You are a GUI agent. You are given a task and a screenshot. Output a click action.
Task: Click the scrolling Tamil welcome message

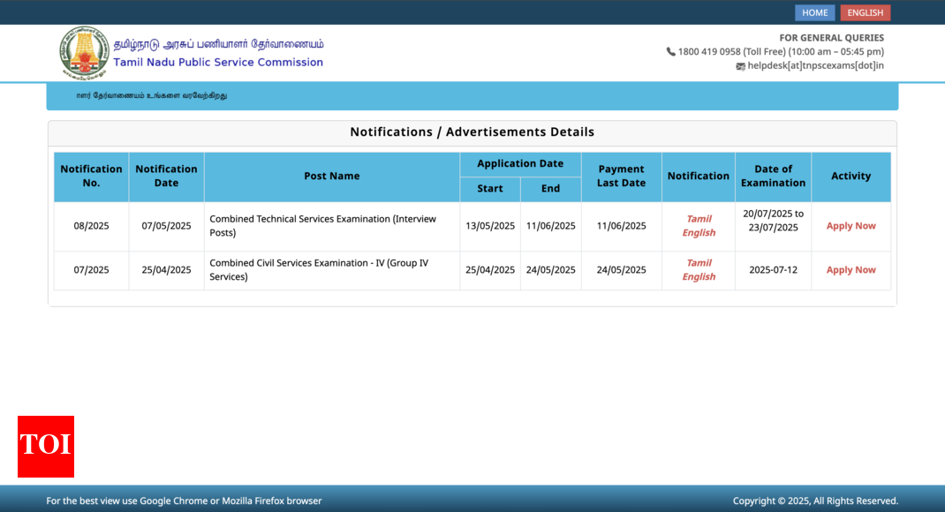coord(151,95)
